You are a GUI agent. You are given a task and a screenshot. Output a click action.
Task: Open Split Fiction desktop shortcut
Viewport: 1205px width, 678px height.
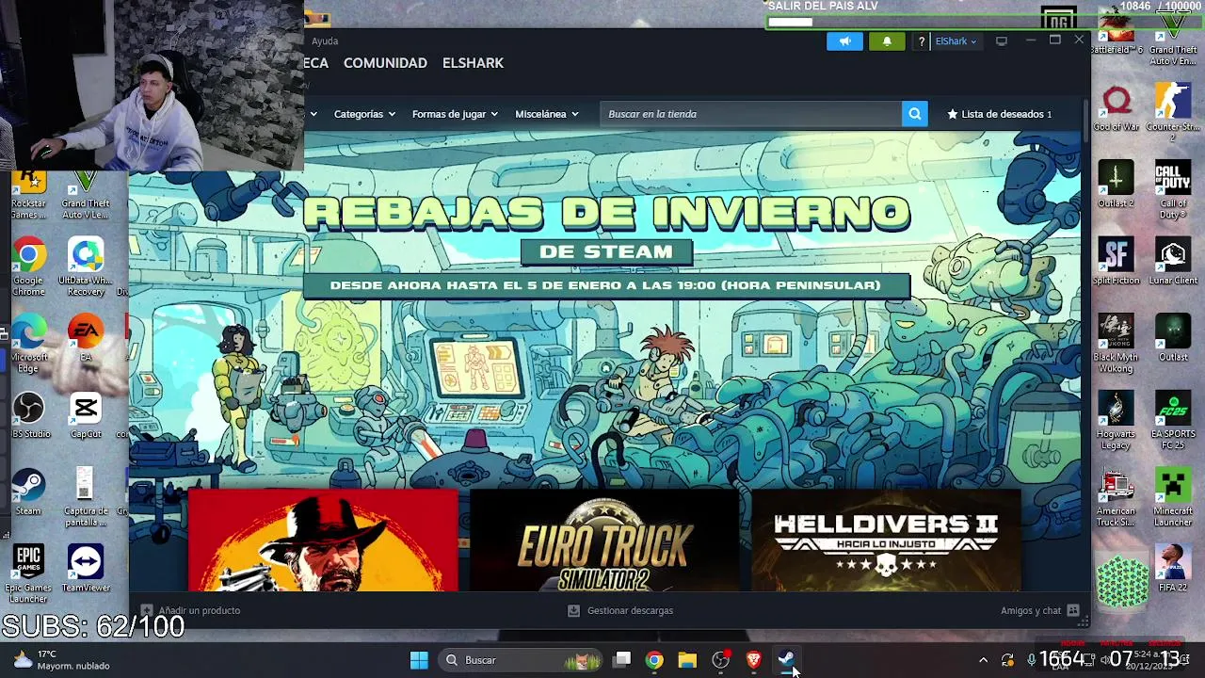click(x=1117, y=262)
